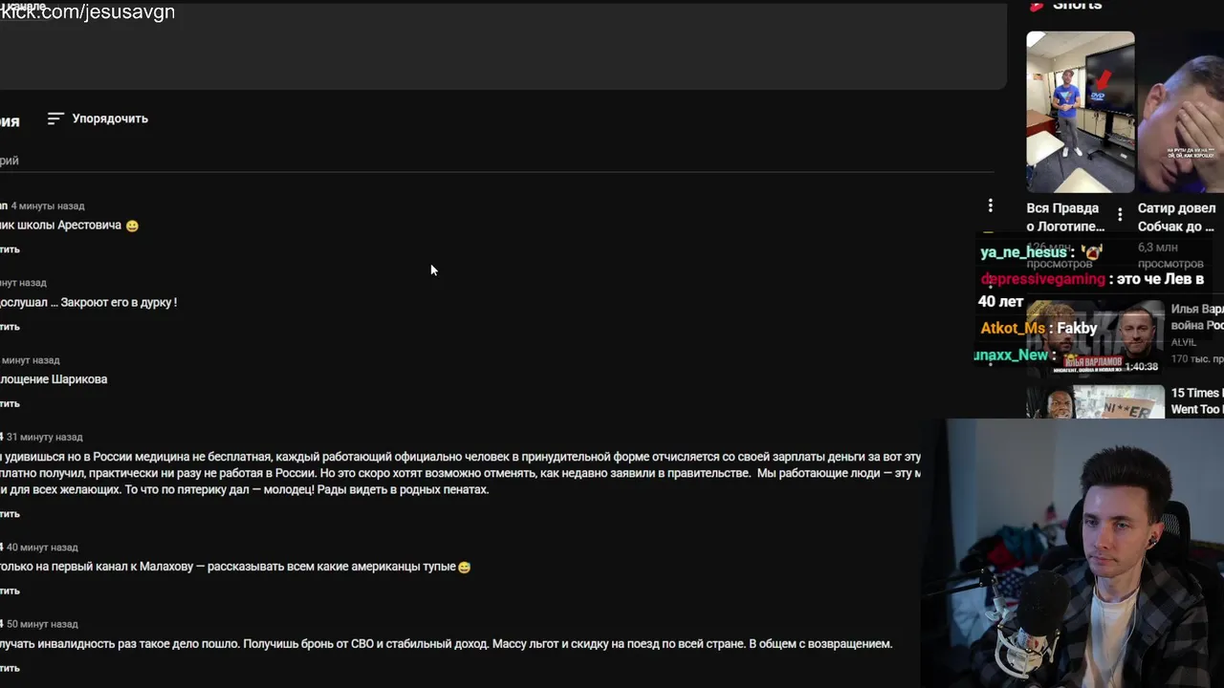
Task: Click the '50 минут назад' comment timestamp
Action: (42, 624)
